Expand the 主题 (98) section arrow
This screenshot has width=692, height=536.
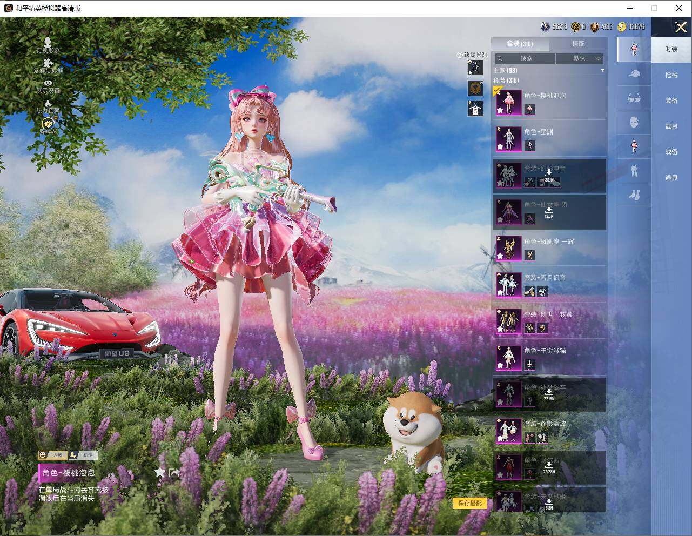tap(602, 71)
